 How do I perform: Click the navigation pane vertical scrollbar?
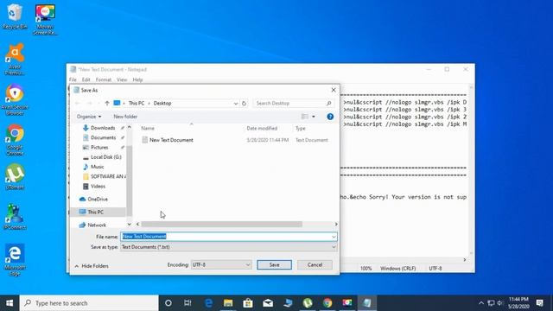[x=129, y=180]
